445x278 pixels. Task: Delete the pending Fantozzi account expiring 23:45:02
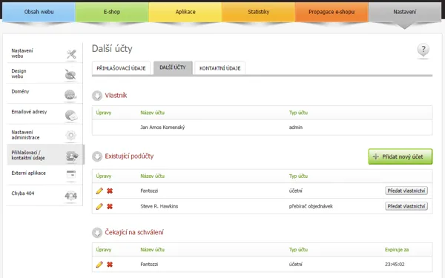coord(110,265)
